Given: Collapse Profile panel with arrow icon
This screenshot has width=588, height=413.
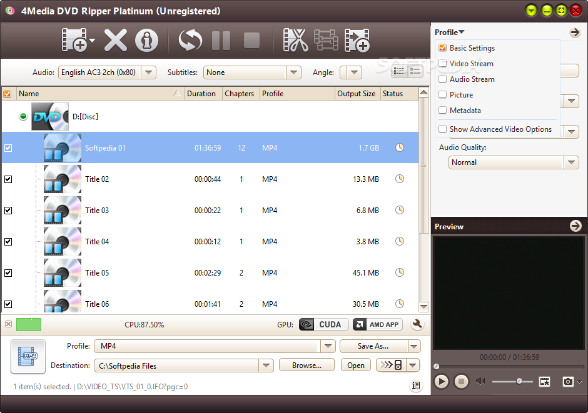Looking at the screenshot, I should click(575, 32).
